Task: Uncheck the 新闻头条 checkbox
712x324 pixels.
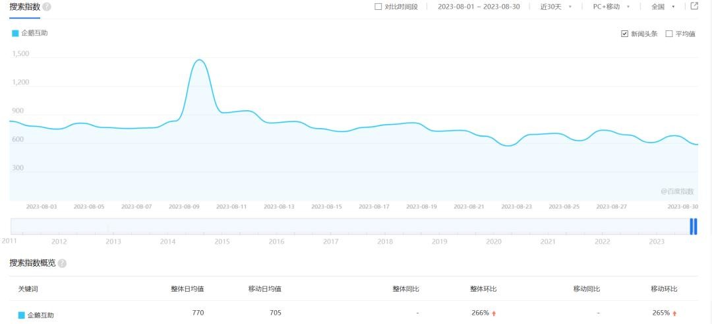Action: (x=624, y=34)
